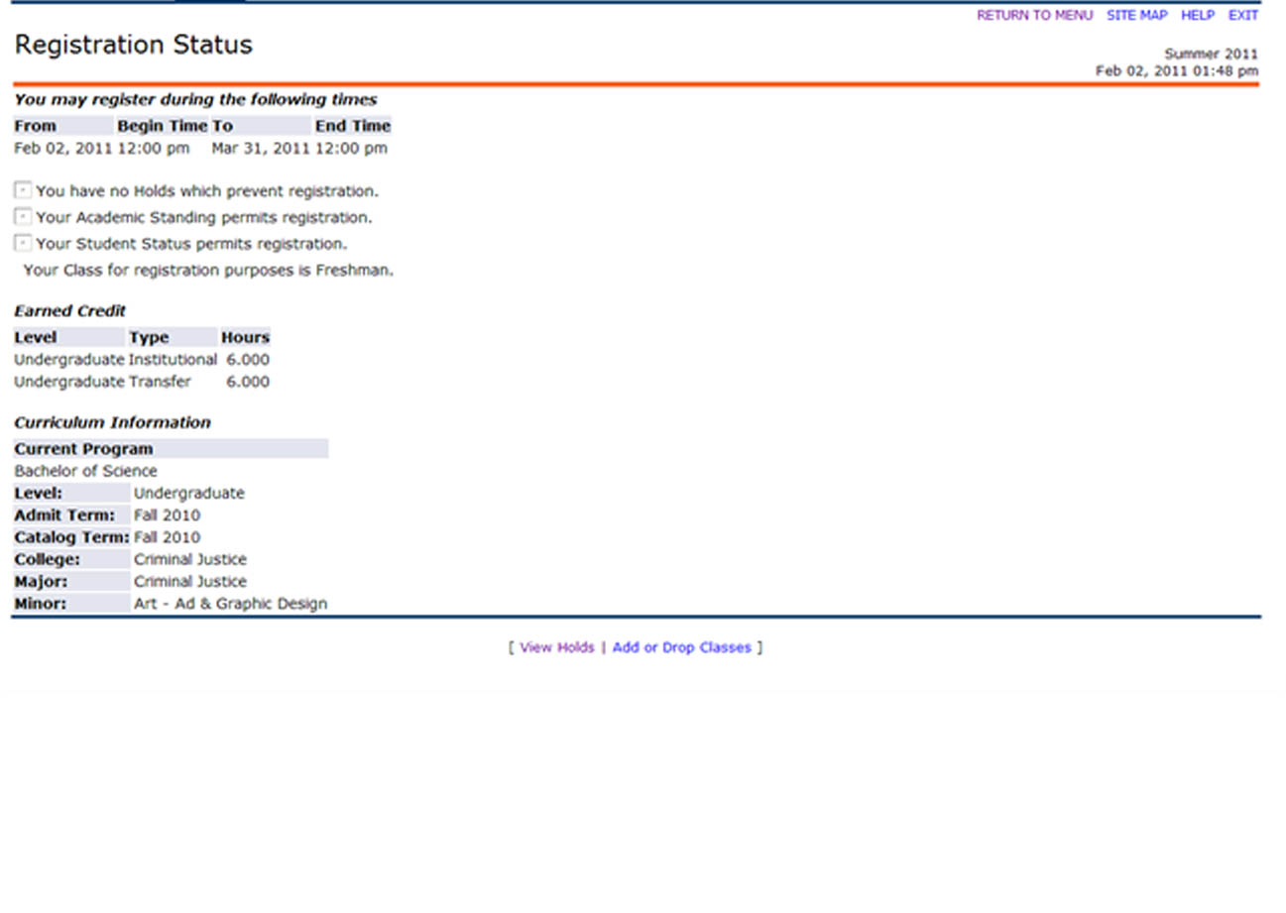Click the status icon beside Student Status message
The image size is (1286, 913).
point(23,243)
